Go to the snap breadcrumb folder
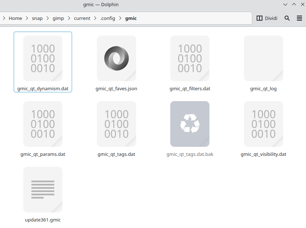306x228 pixels. 37,18
